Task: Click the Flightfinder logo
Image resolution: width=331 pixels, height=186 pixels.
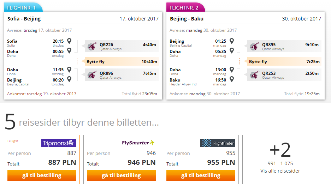Action: coord(218,143)
